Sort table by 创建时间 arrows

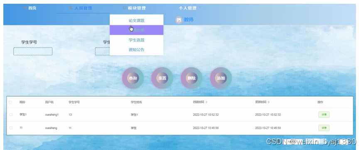click(206, 102)
